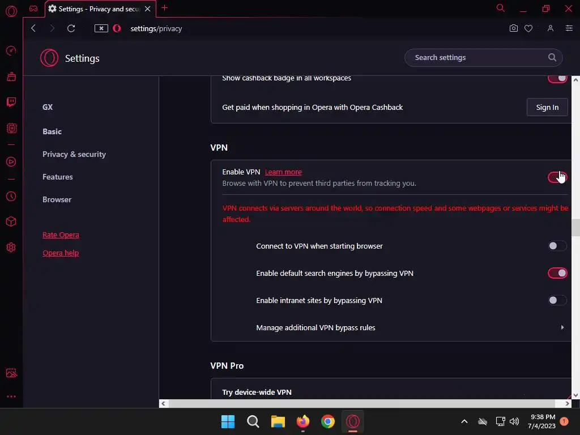Open Twitch panel in sidebar

11,102
